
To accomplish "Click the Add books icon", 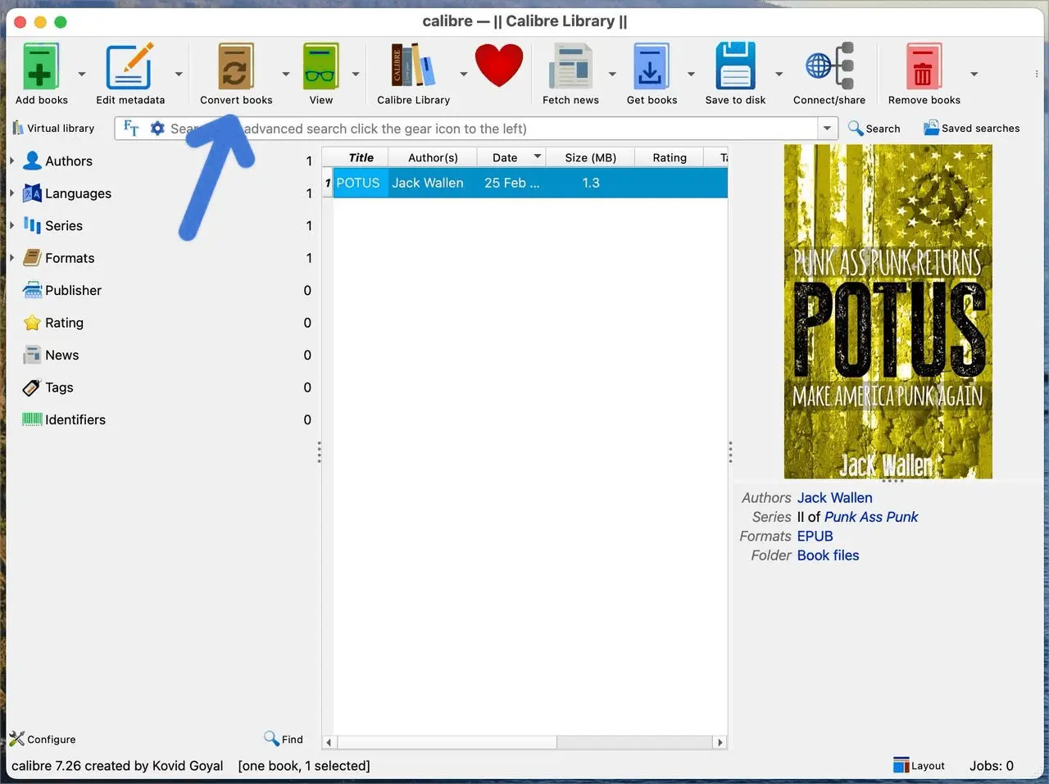I will coord(41,67).
